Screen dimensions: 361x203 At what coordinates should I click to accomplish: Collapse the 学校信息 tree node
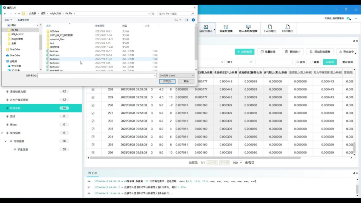(x=2, y=133)
